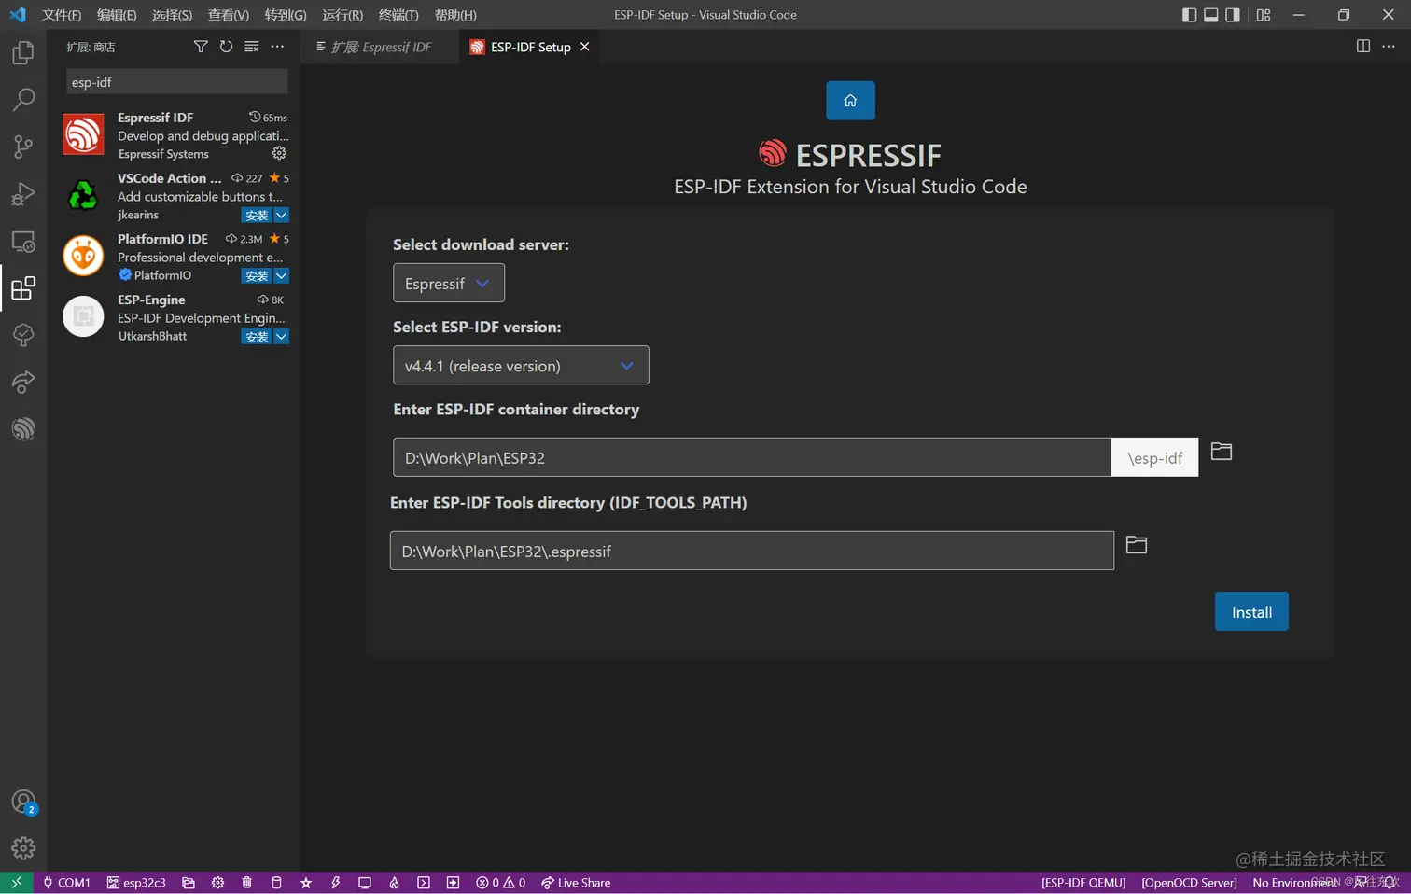Install the ESP-Engine extension
The width and height of the screenshot is (1411, 894).
(x=257, y=337)
